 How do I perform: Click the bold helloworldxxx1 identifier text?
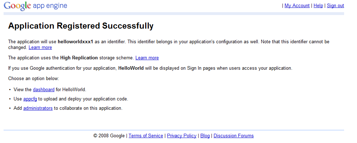[75, 42]
